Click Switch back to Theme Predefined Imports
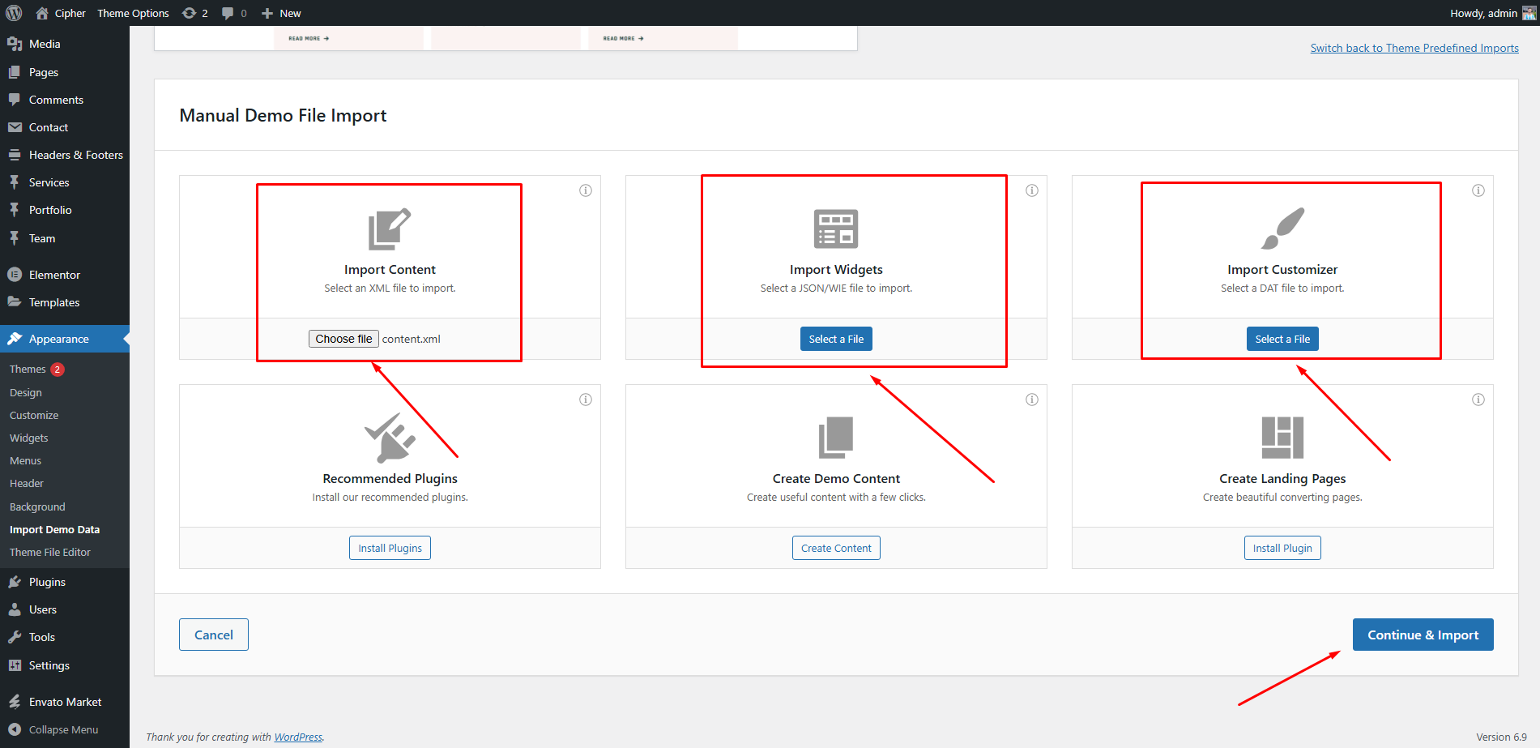1540x748 pixels. click(1414, 48)
